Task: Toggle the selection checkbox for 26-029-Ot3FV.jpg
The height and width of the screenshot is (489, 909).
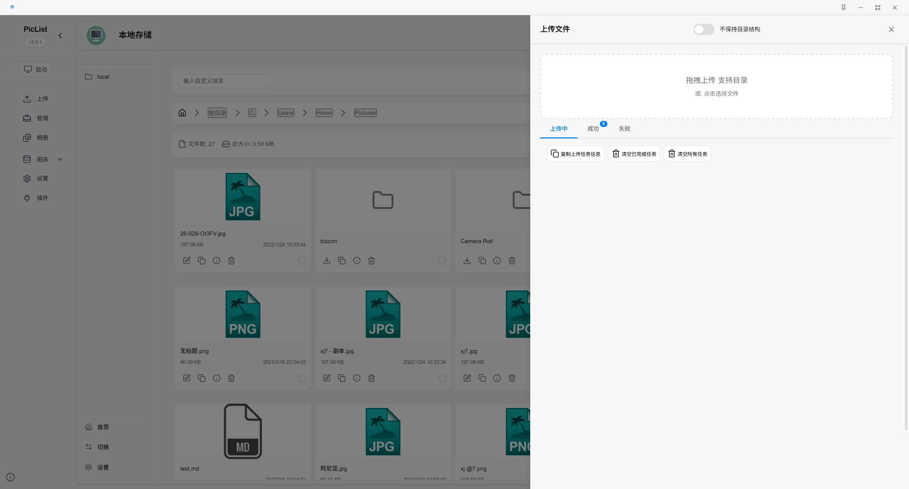Action: [x=302, y=261]
